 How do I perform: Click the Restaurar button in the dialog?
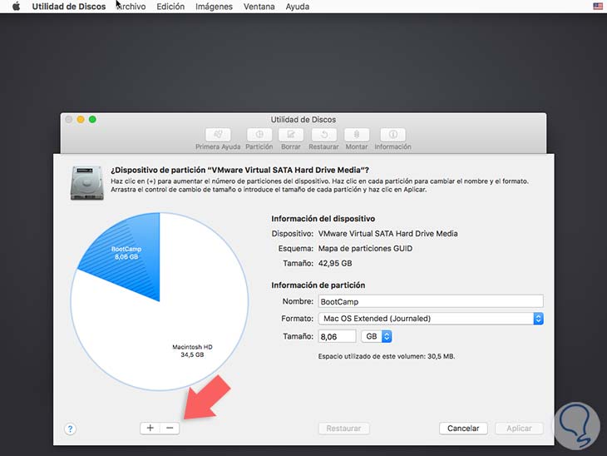[343, 429]
